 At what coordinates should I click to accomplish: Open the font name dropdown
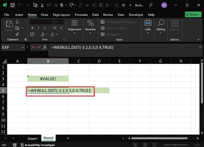52,22
